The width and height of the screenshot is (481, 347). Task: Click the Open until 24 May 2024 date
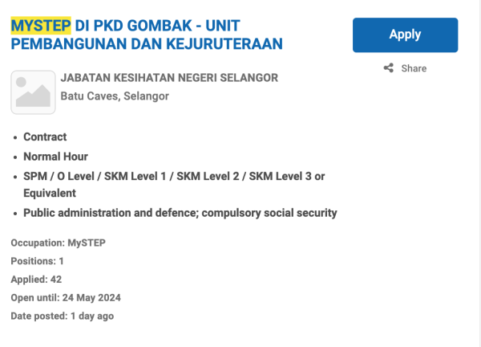click(66, 298)
